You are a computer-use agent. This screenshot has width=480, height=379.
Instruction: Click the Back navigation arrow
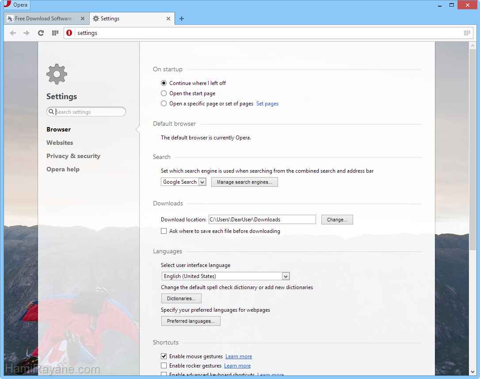click(13, 33)
